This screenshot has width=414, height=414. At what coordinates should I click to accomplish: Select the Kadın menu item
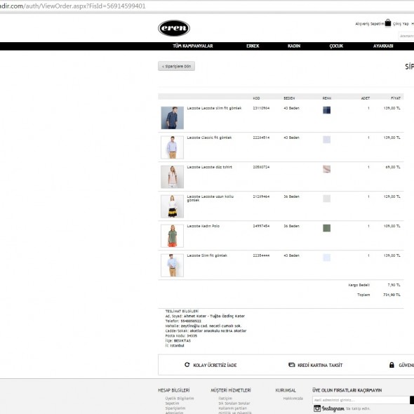[294, 46]
